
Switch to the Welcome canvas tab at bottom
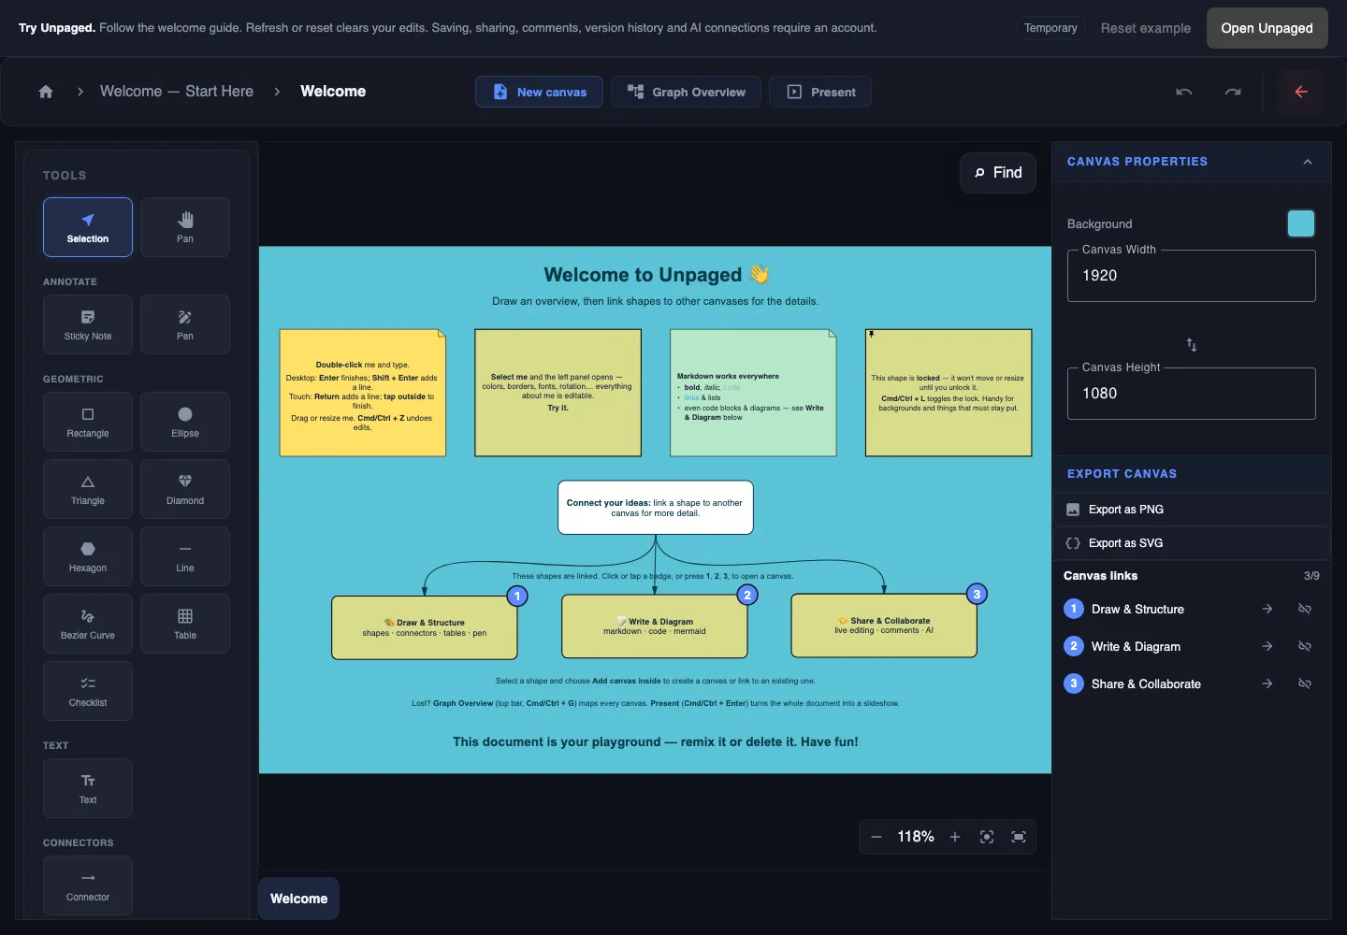(x=299, y=899)
